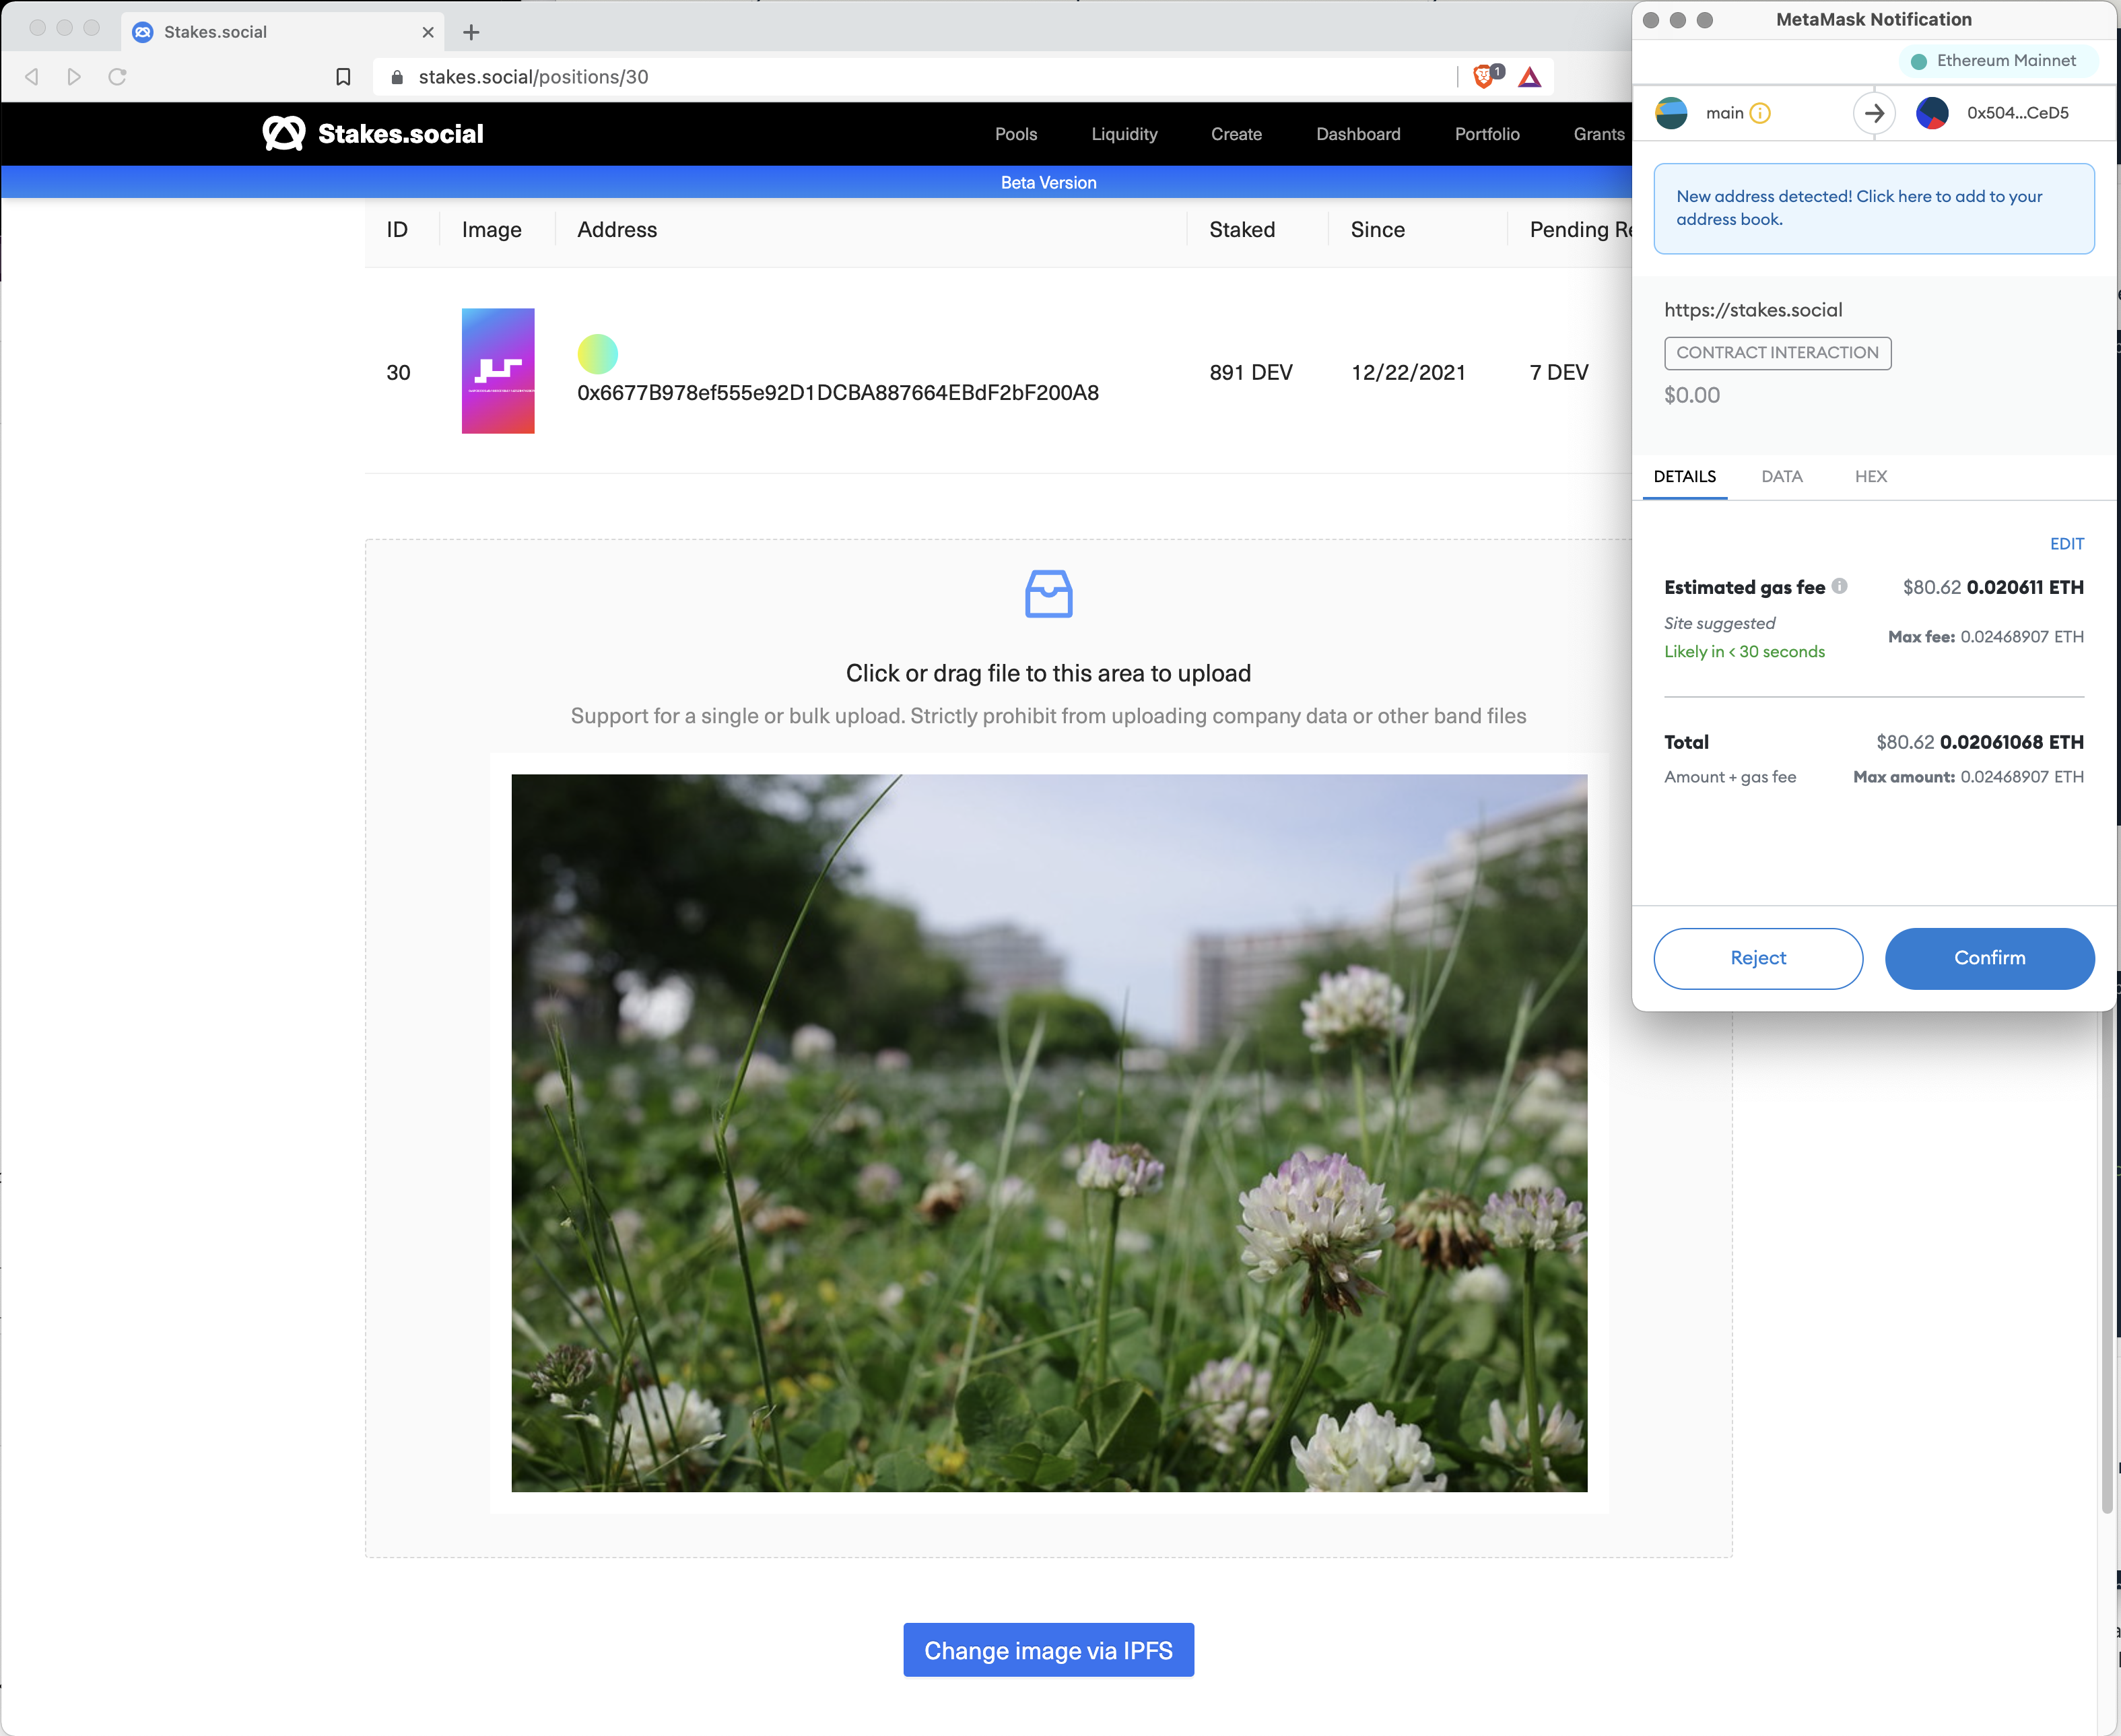This screenshot has width=2121, height=1736.
Task: Bookmark the page with bookmark icon
Action: pyautogui.click(x=343, y=77)
